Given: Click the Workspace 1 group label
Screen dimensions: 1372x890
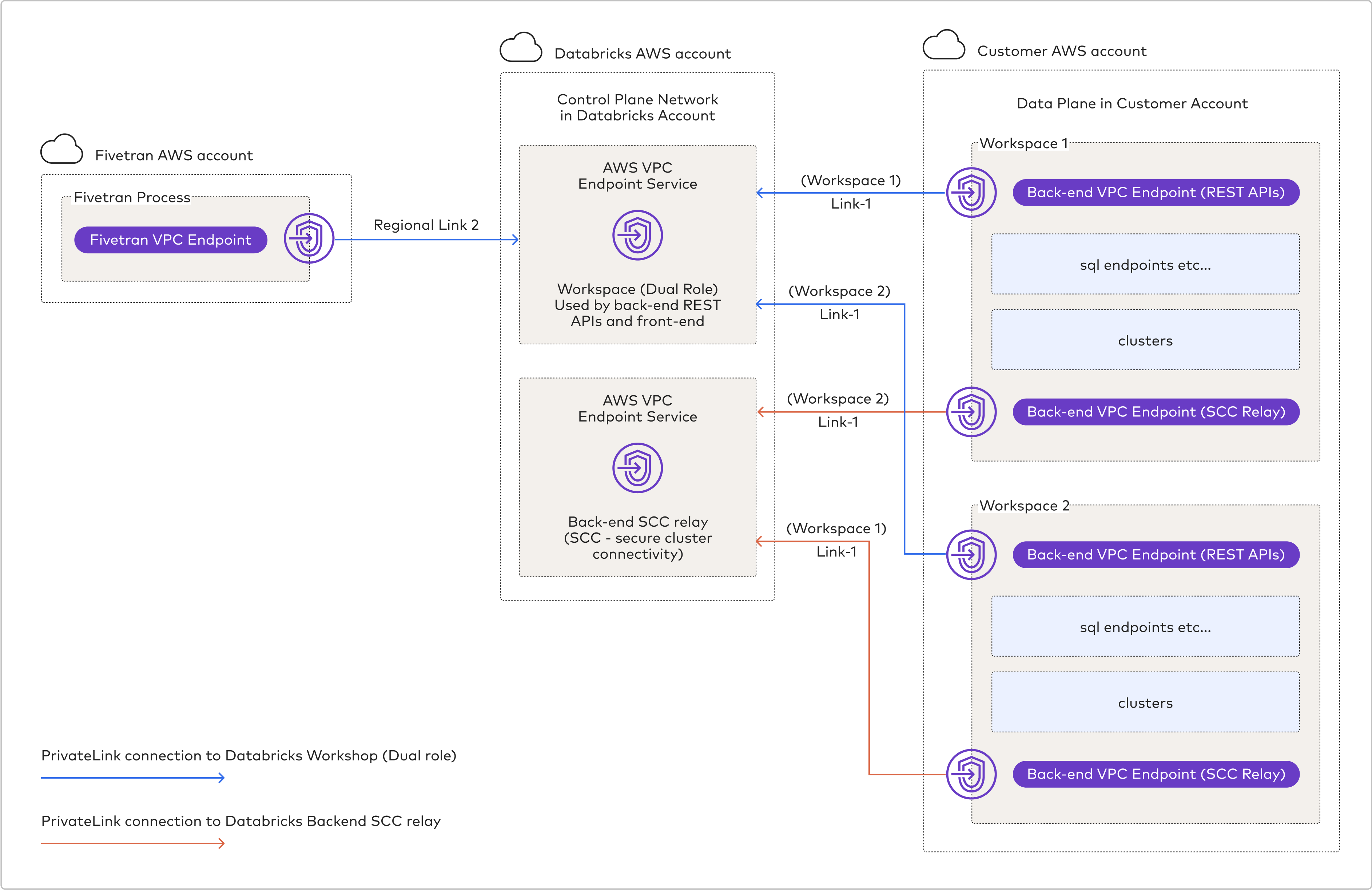Looking at the screenshot, I should click(1024, 143).
